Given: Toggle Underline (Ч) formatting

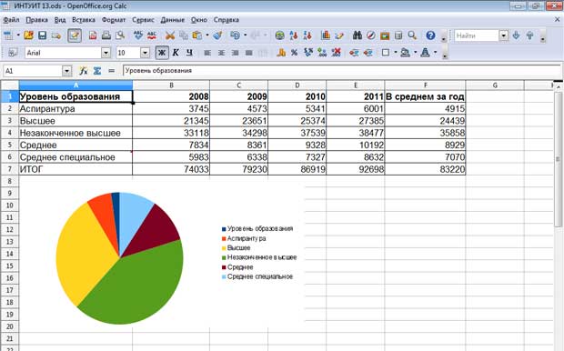Looking at the screenshot, I should [x=189, y=53].
